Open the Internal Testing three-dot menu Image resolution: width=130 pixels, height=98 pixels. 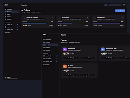tap(122, 18)
